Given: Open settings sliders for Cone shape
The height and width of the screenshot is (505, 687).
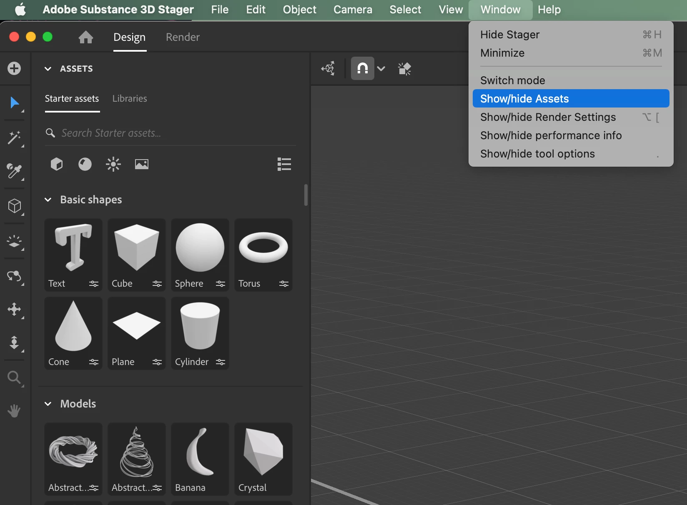Looking at the screenshot, I should [94, 362].
